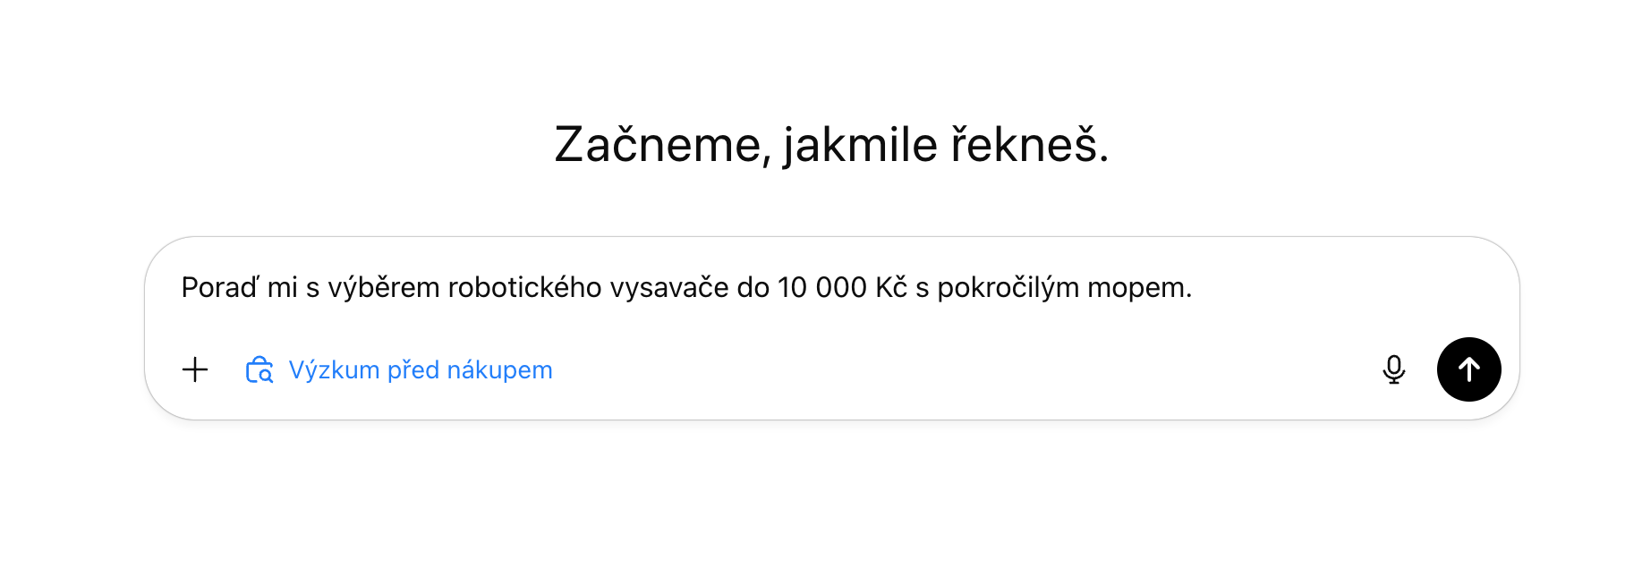1625x585 pixels.
Task: Select the shopping research bag icon
Action: point(259,369)
